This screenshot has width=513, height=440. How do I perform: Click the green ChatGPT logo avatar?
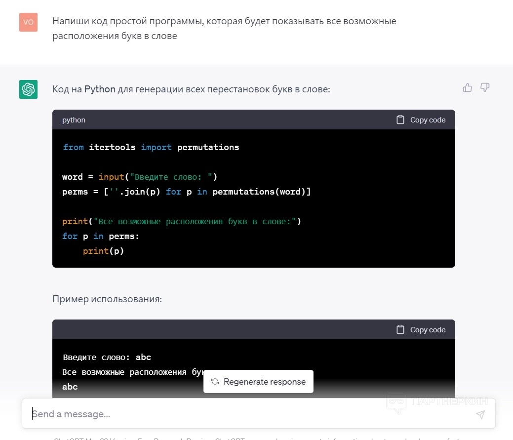coord(28,89)
